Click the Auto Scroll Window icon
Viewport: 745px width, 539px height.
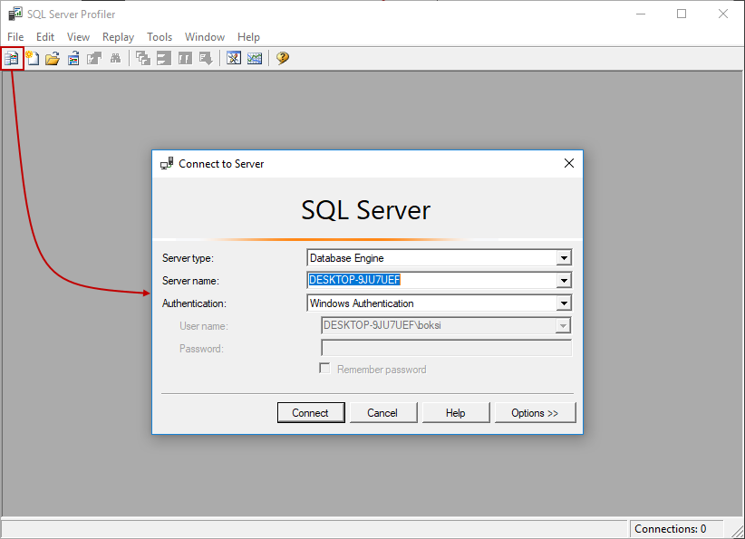[206, 58]
